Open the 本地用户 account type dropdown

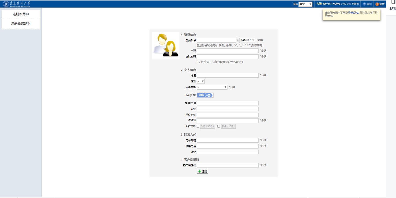[x=247, y=40]
